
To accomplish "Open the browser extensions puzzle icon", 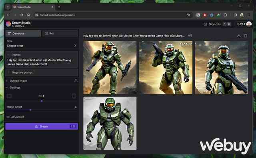I will point(225,15).
